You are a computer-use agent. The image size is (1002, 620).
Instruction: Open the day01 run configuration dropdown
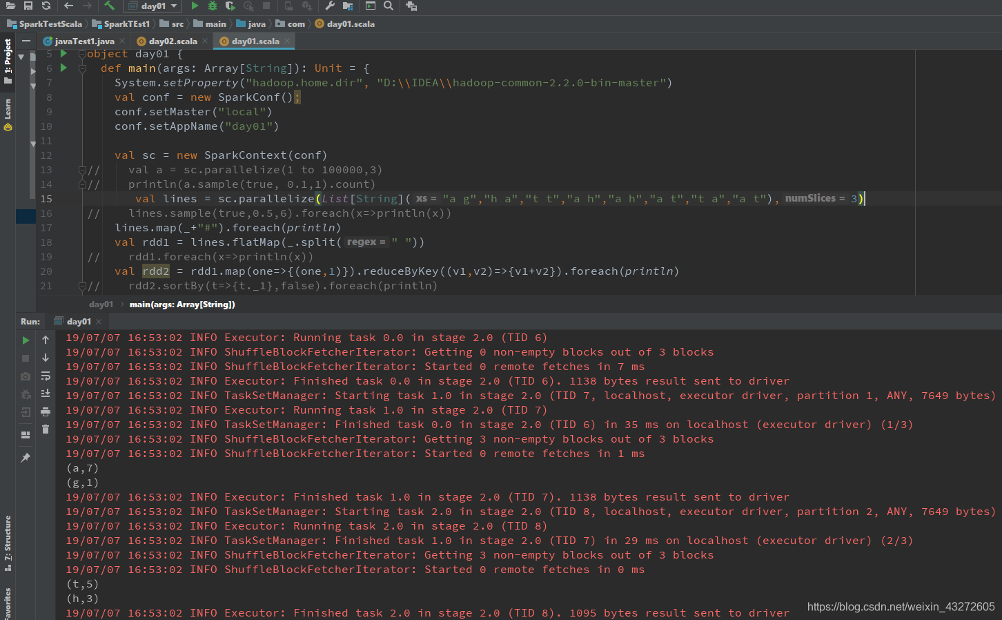(153, 6)
